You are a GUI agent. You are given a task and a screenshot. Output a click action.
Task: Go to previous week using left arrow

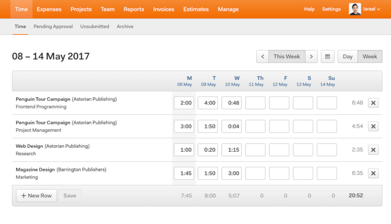click(262, 57)
